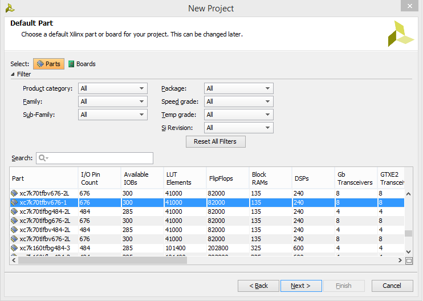Open the Family dropdown
The height and width of the screenshot is (301, 423).
pyautogui.click(x=113, y=101)
